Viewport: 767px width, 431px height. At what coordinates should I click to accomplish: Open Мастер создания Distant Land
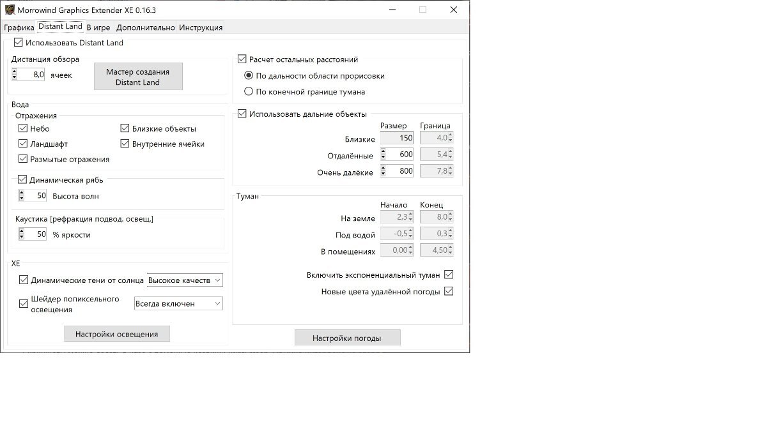(x=138, y=77)
